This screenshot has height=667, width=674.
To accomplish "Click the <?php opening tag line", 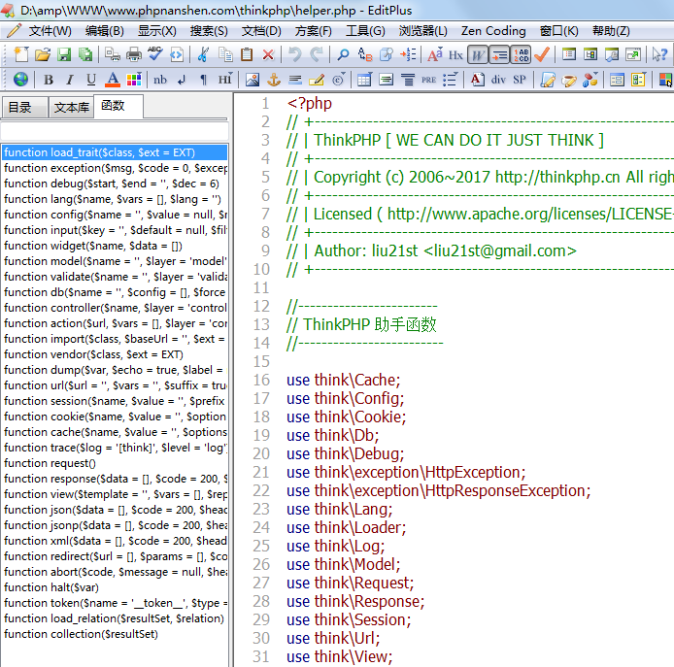I will coord(310,104).
